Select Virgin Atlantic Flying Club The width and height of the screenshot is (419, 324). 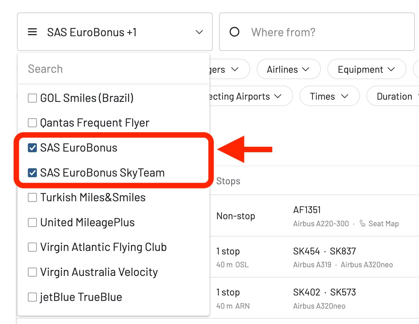(x=32, y=247)
